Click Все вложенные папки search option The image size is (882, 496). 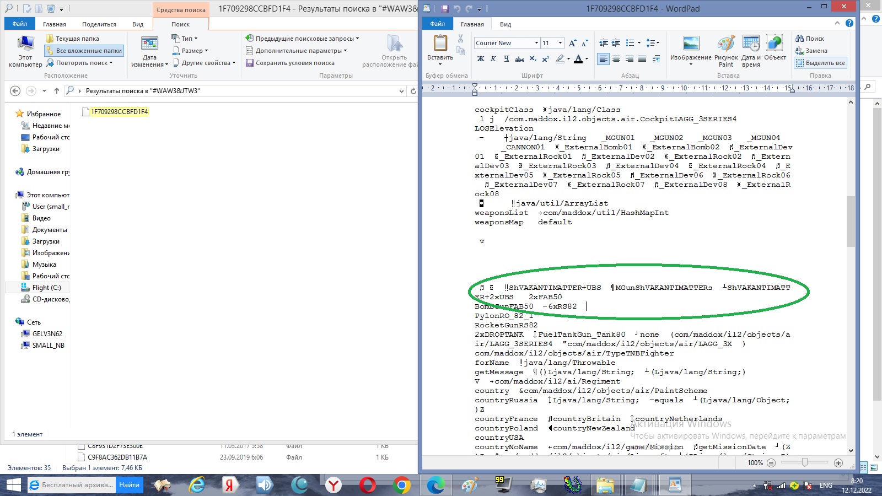(x=84, y=51)
